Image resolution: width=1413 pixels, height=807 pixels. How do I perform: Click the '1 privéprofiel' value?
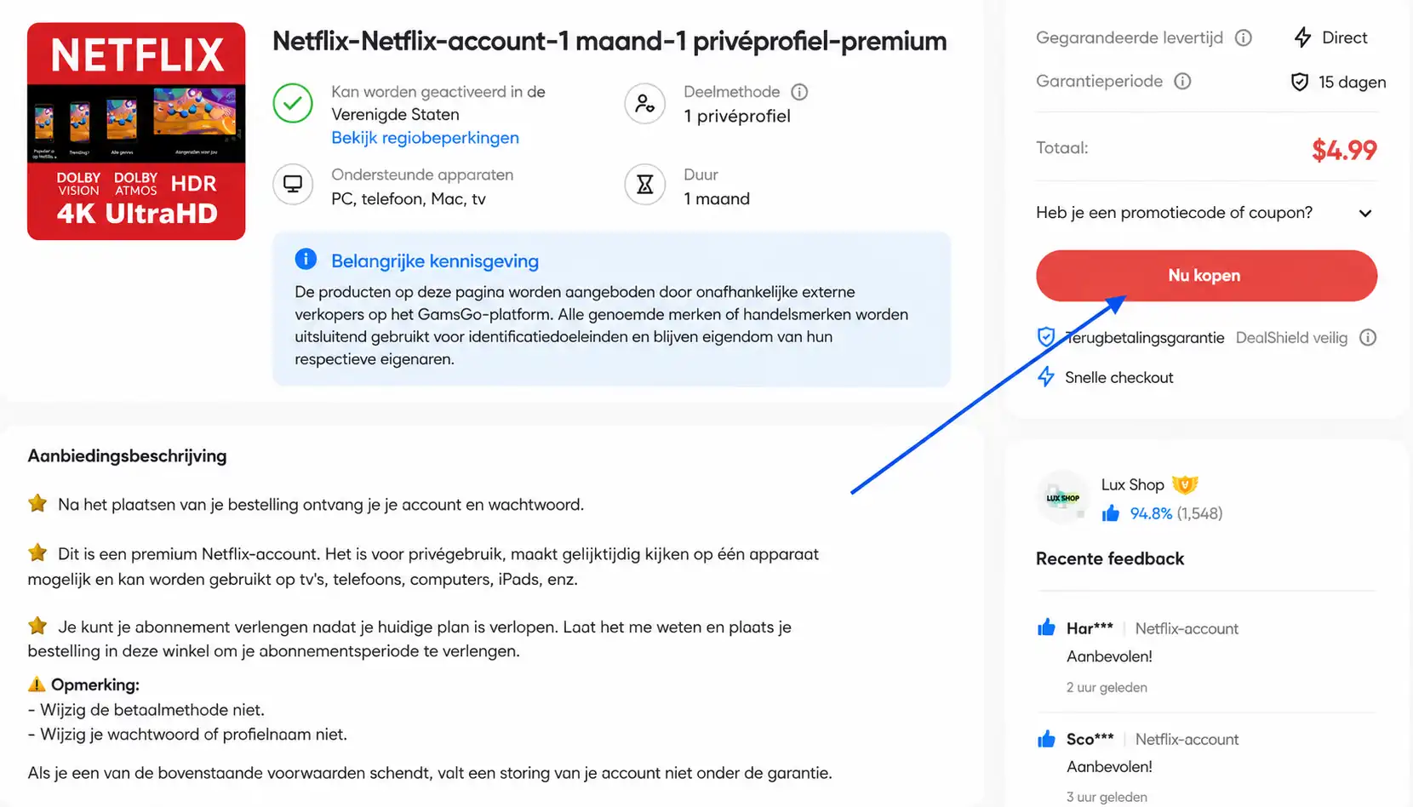(x=737, y=116)
